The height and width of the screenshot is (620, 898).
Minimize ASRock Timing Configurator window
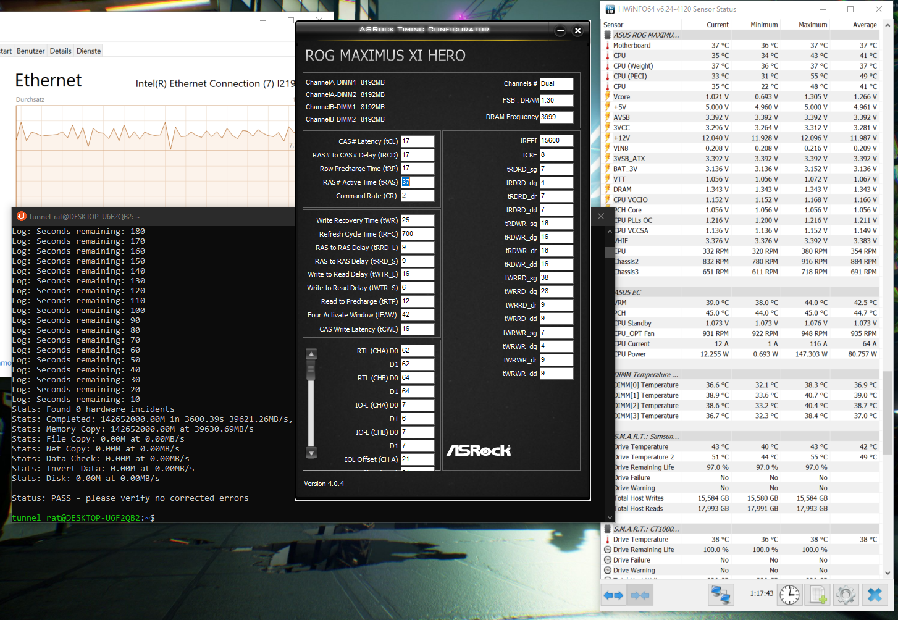(560, 30)
